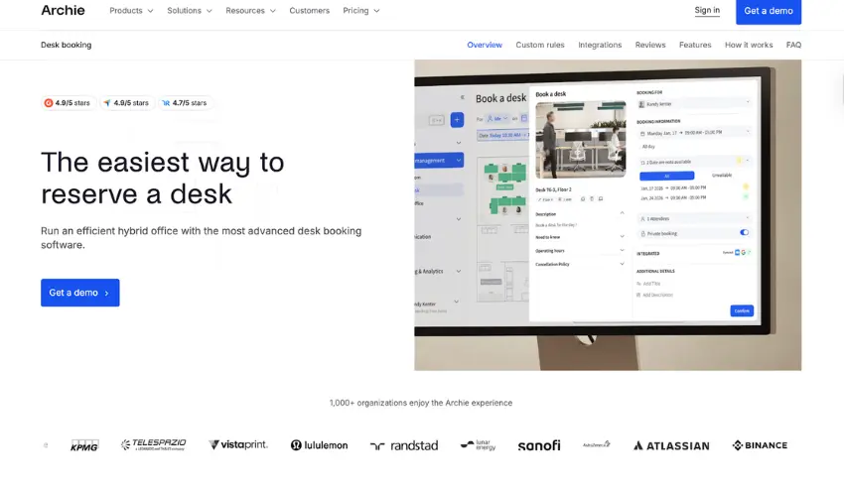Collapse the Description section in mockup
844x490 pixels.
[622, 213]
